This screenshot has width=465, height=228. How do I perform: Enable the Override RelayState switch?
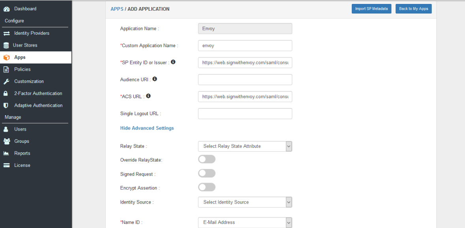[207, 159]
